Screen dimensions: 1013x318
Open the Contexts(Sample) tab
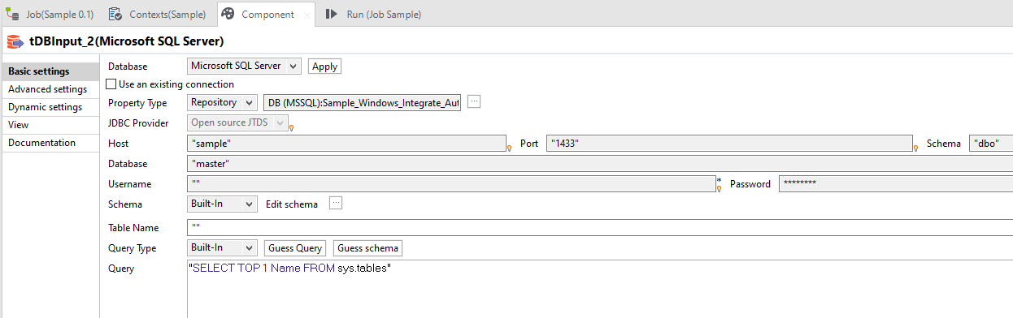pyautogui.click(x=158, y=15)
